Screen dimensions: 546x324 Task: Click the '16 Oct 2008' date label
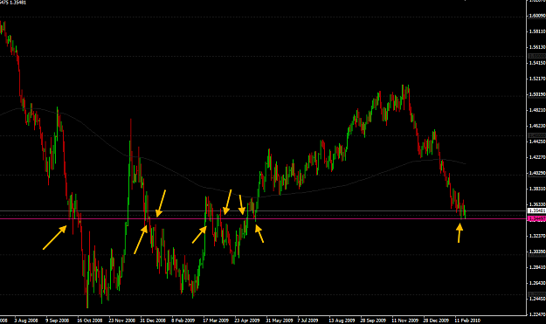(89, 321)
